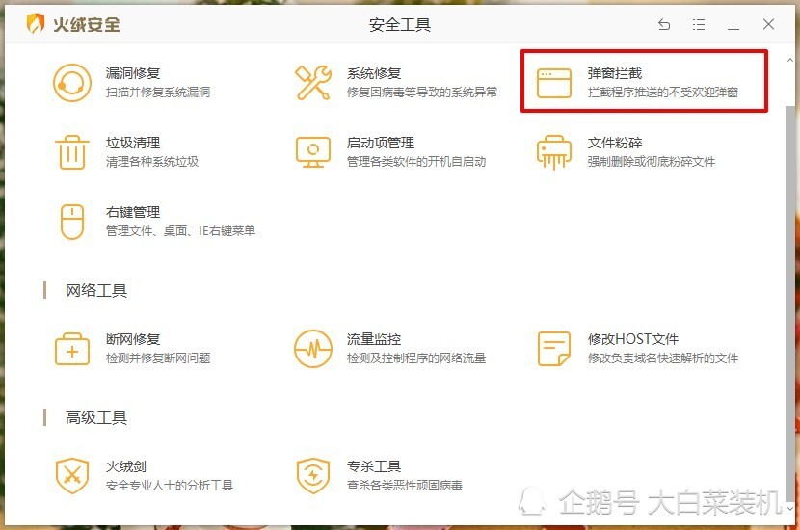Open the 启动项管理 monitor icon
The height and width of the screenshot is (530, 800).
pos(312,152)
